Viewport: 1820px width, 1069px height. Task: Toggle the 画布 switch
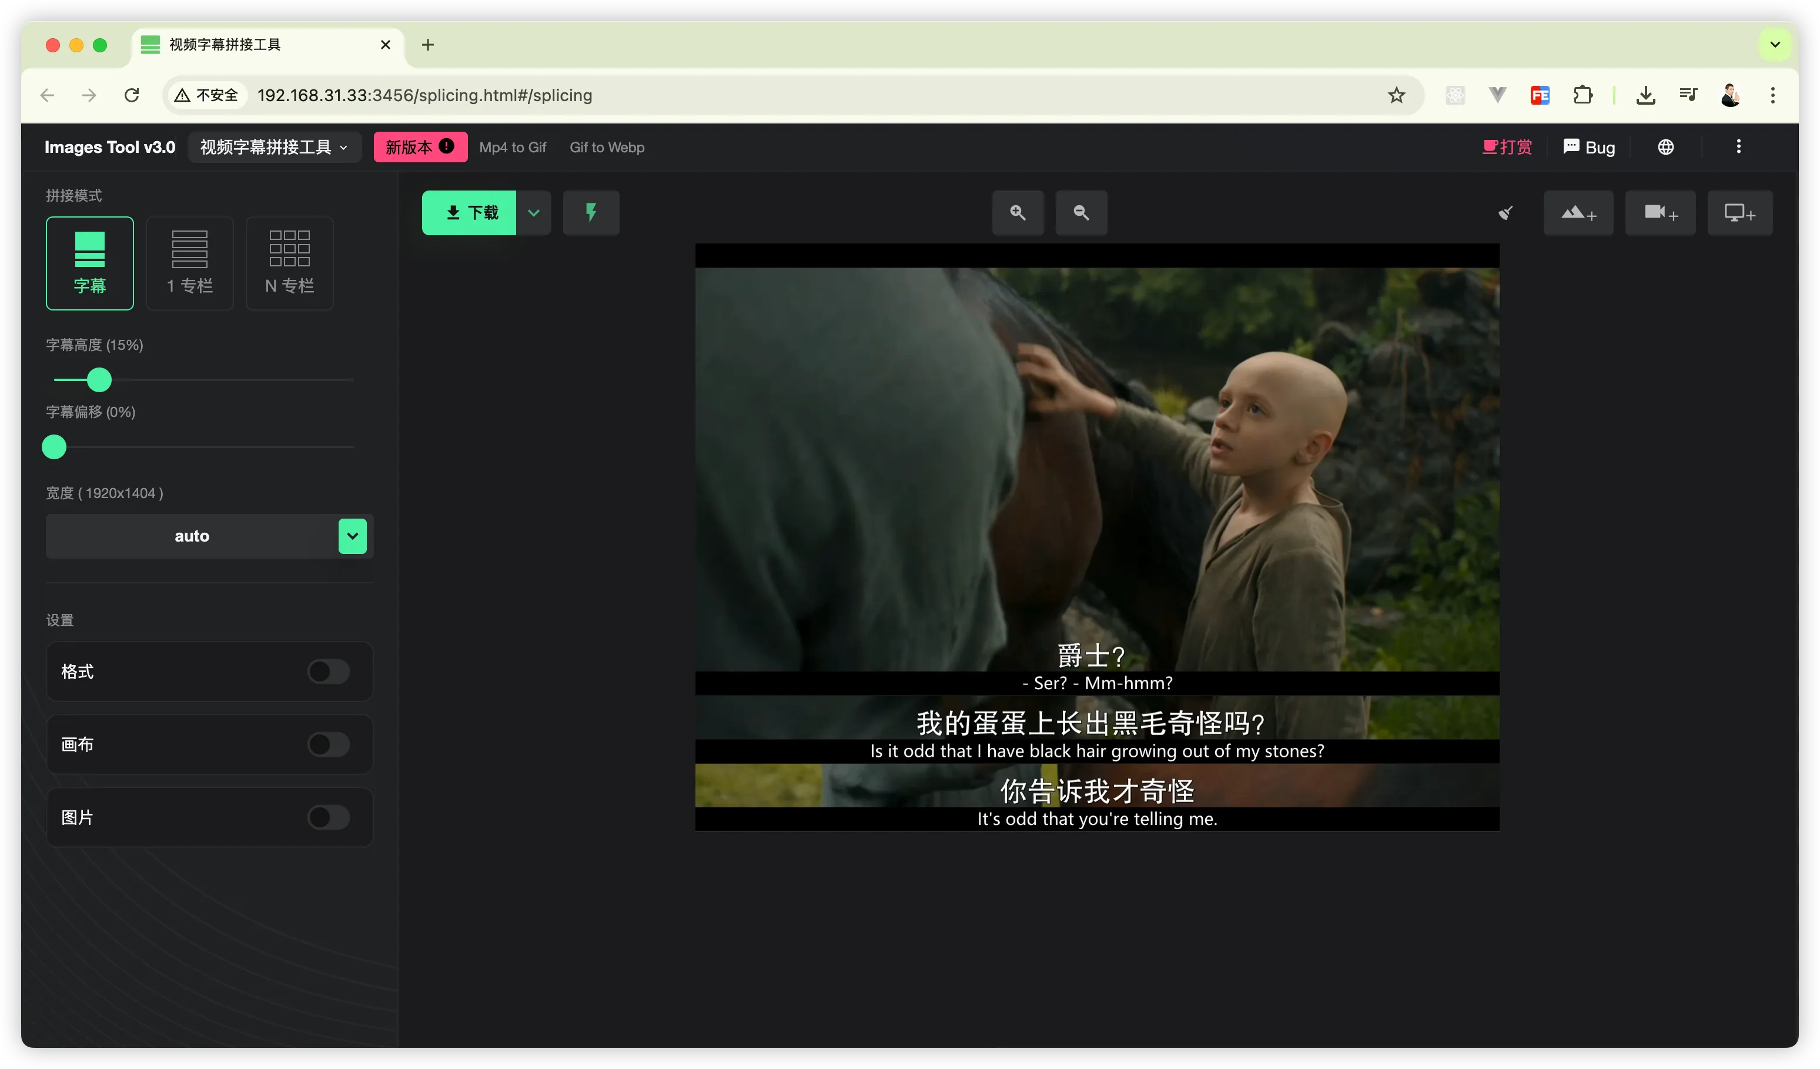[x=329, y=744]
